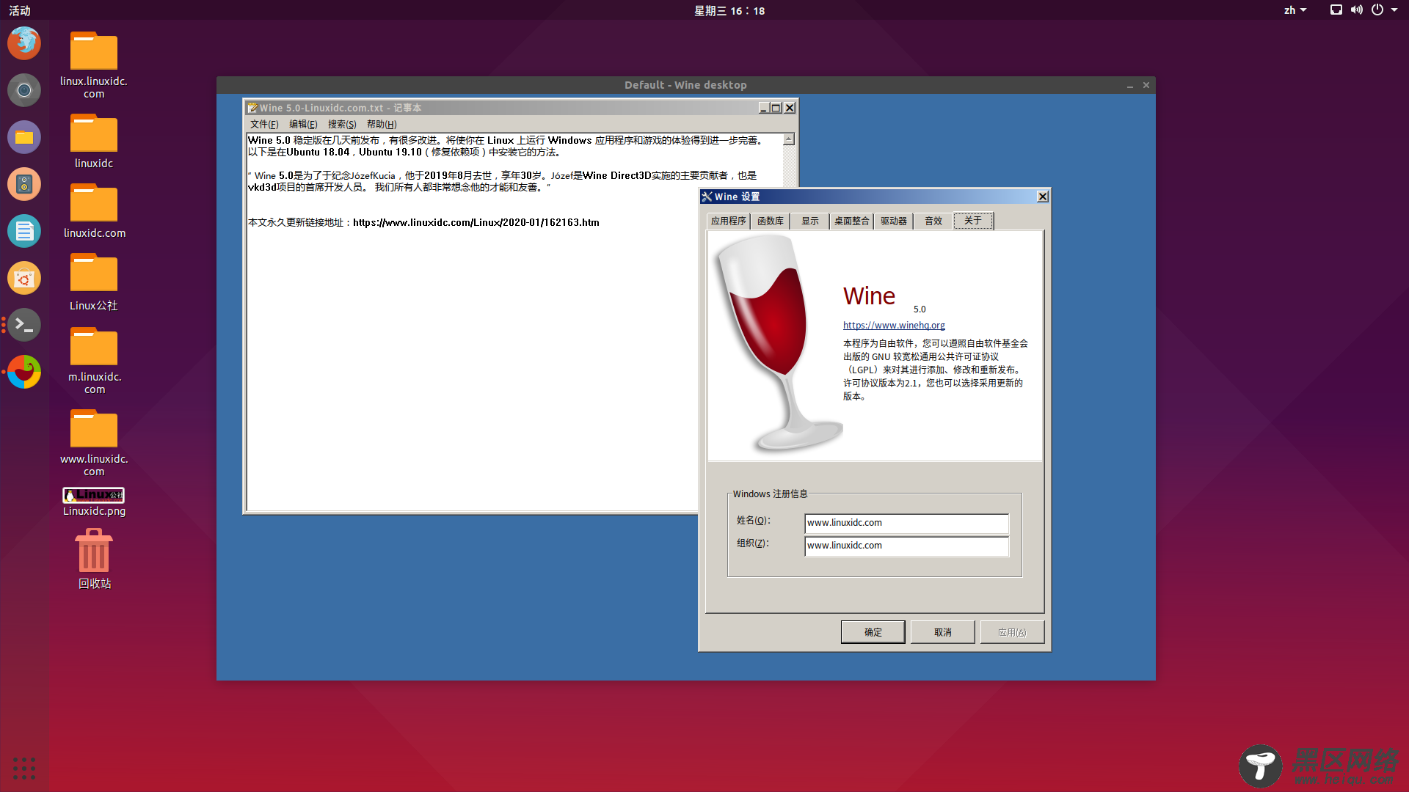1409x792 pixels.
Task: Show applications grid at dock bottom
Action: coord(24,768)
